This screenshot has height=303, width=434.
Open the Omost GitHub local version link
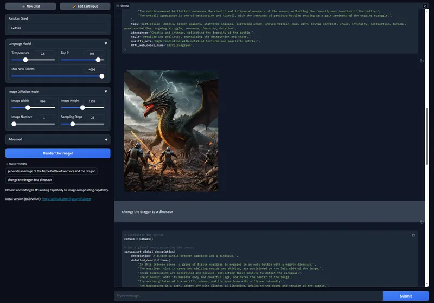[x=66, y=199]
